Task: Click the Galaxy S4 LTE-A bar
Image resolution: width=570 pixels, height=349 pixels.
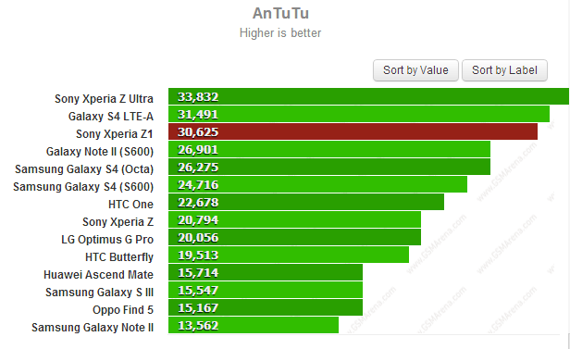Action: pos(359,114)
